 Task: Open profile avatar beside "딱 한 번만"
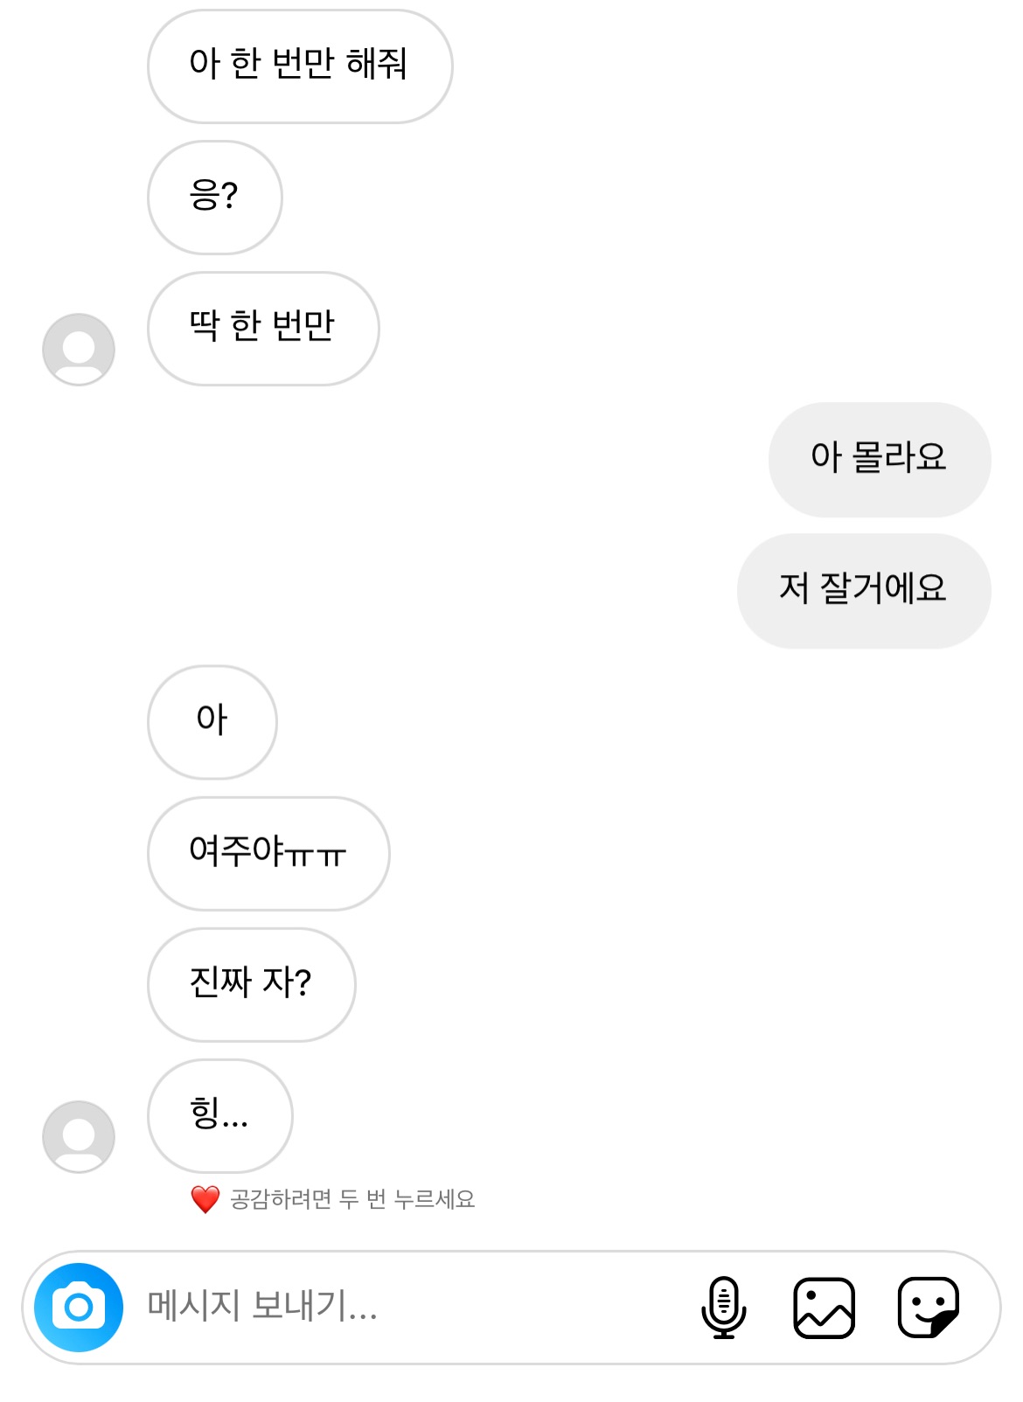(79, 350)
